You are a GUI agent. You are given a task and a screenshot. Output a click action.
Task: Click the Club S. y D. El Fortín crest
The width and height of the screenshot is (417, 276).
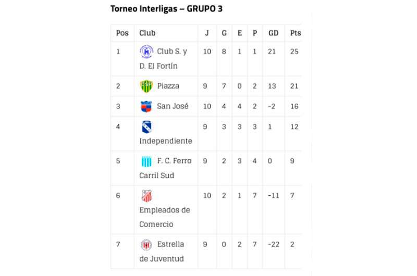pyautogui.click(x=146, y=52)
